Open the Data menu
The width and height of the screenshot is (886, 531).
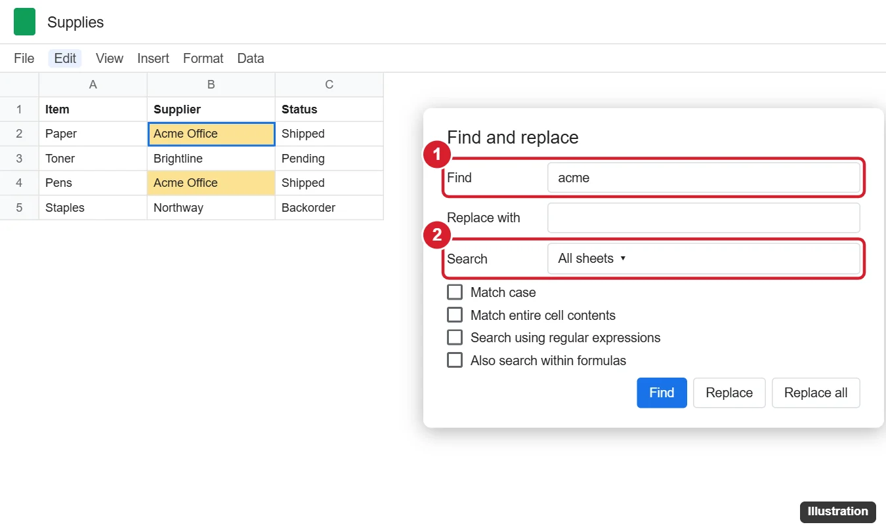pyautogui.click(x=251, y=58)
